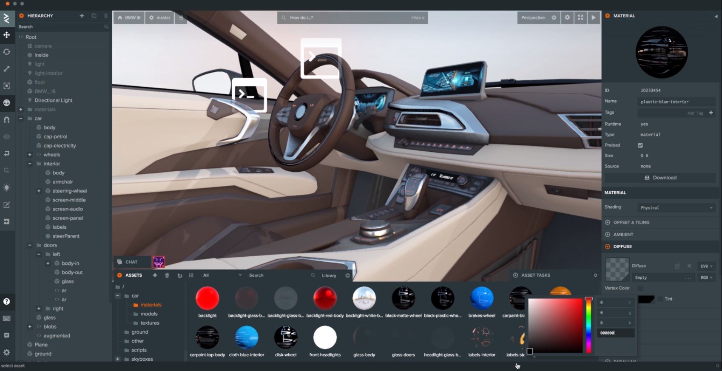This screenshot has height=371, width=722.
Task: Enable the Tint checkbox
Action: pos(660,299)
